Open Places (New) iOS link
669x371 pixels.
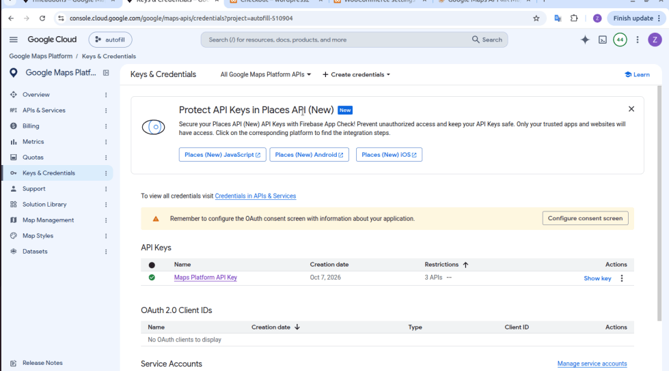(x=389, y=155)
